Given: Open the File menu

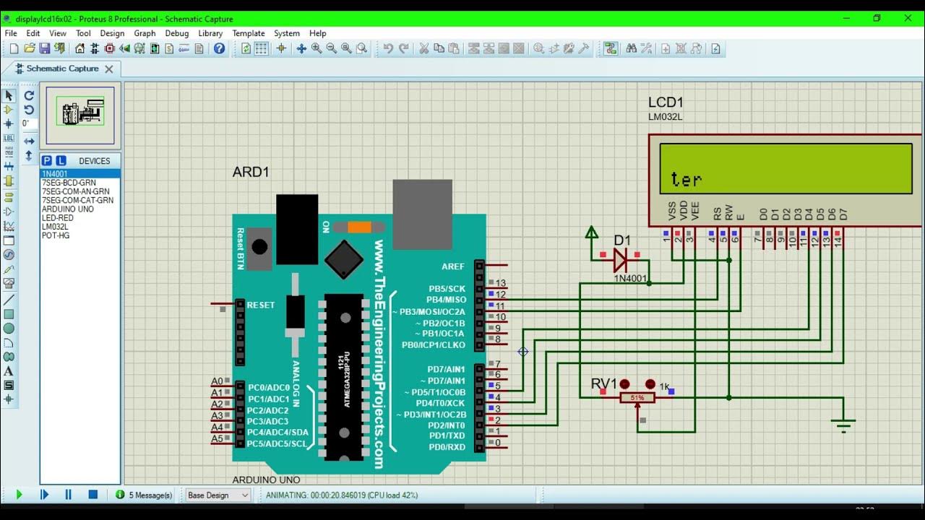Looking at the screenshot, I should pos(11,33).
